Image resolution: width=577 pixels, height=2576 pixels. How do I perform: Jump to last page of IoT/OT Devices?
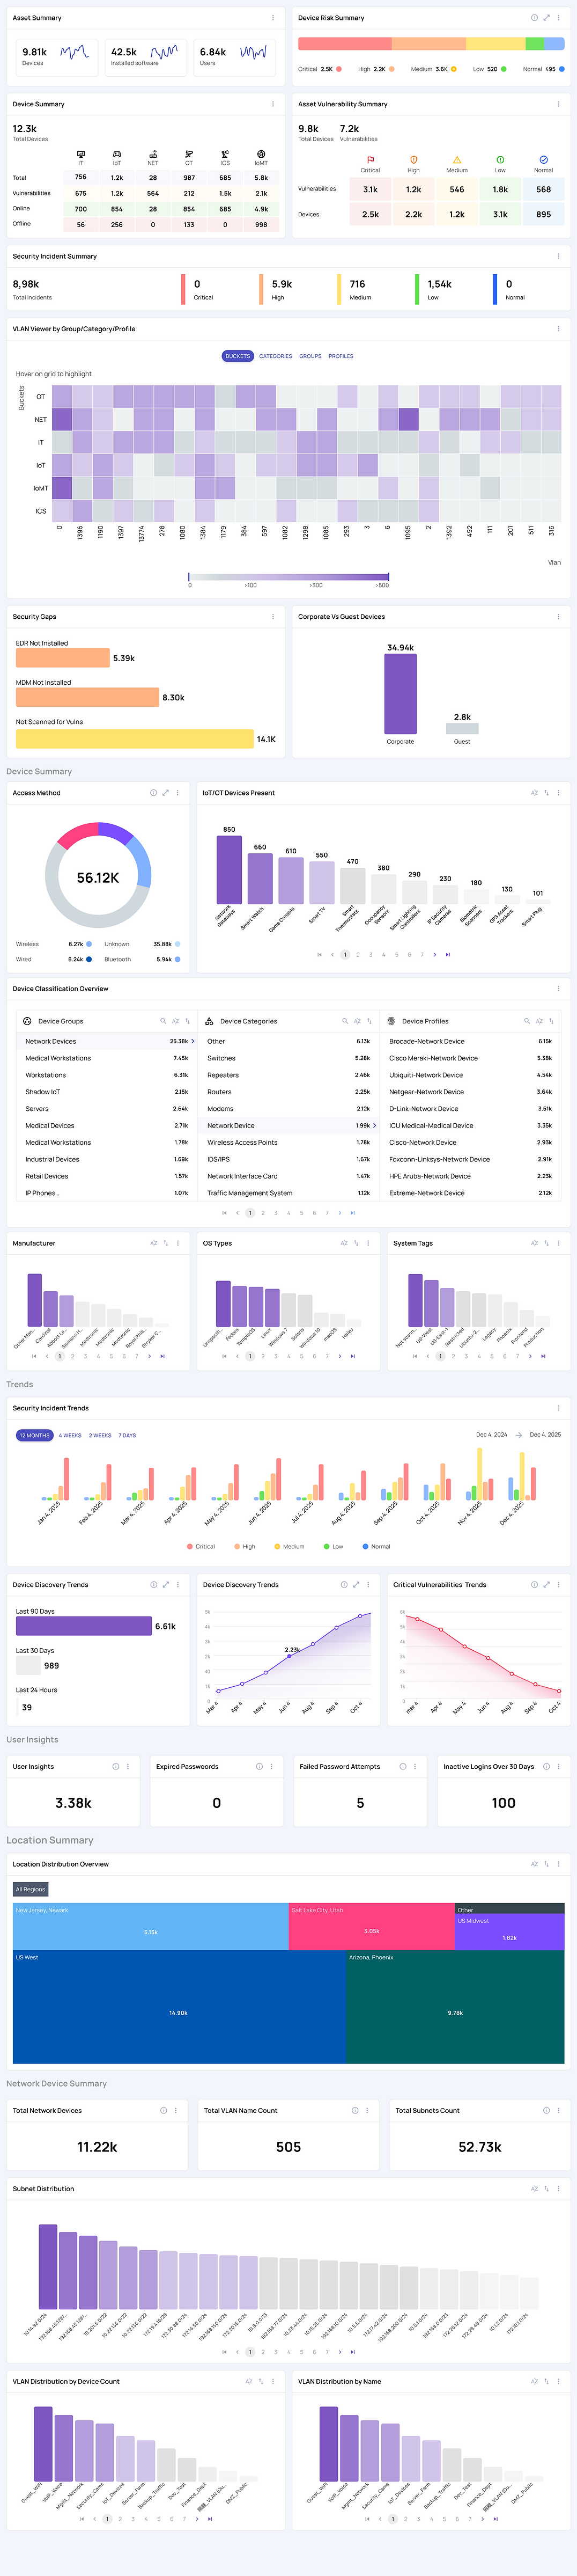tap(447, 955)
